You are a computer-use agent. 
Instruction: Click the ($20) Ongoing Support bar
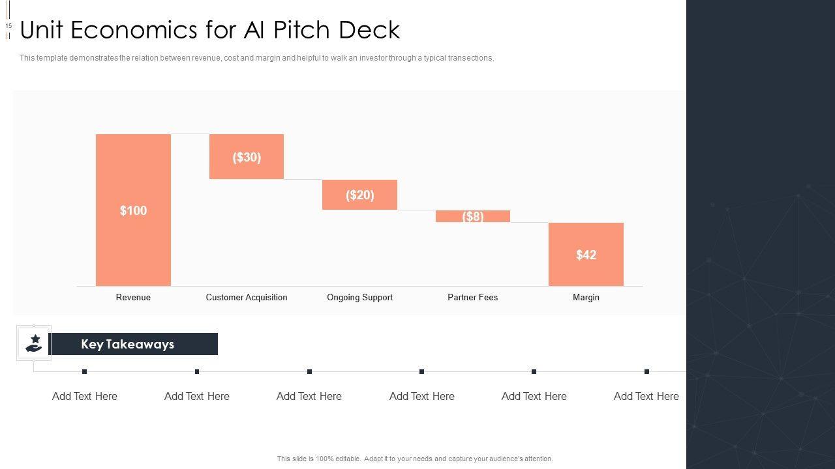pos(359,195)
